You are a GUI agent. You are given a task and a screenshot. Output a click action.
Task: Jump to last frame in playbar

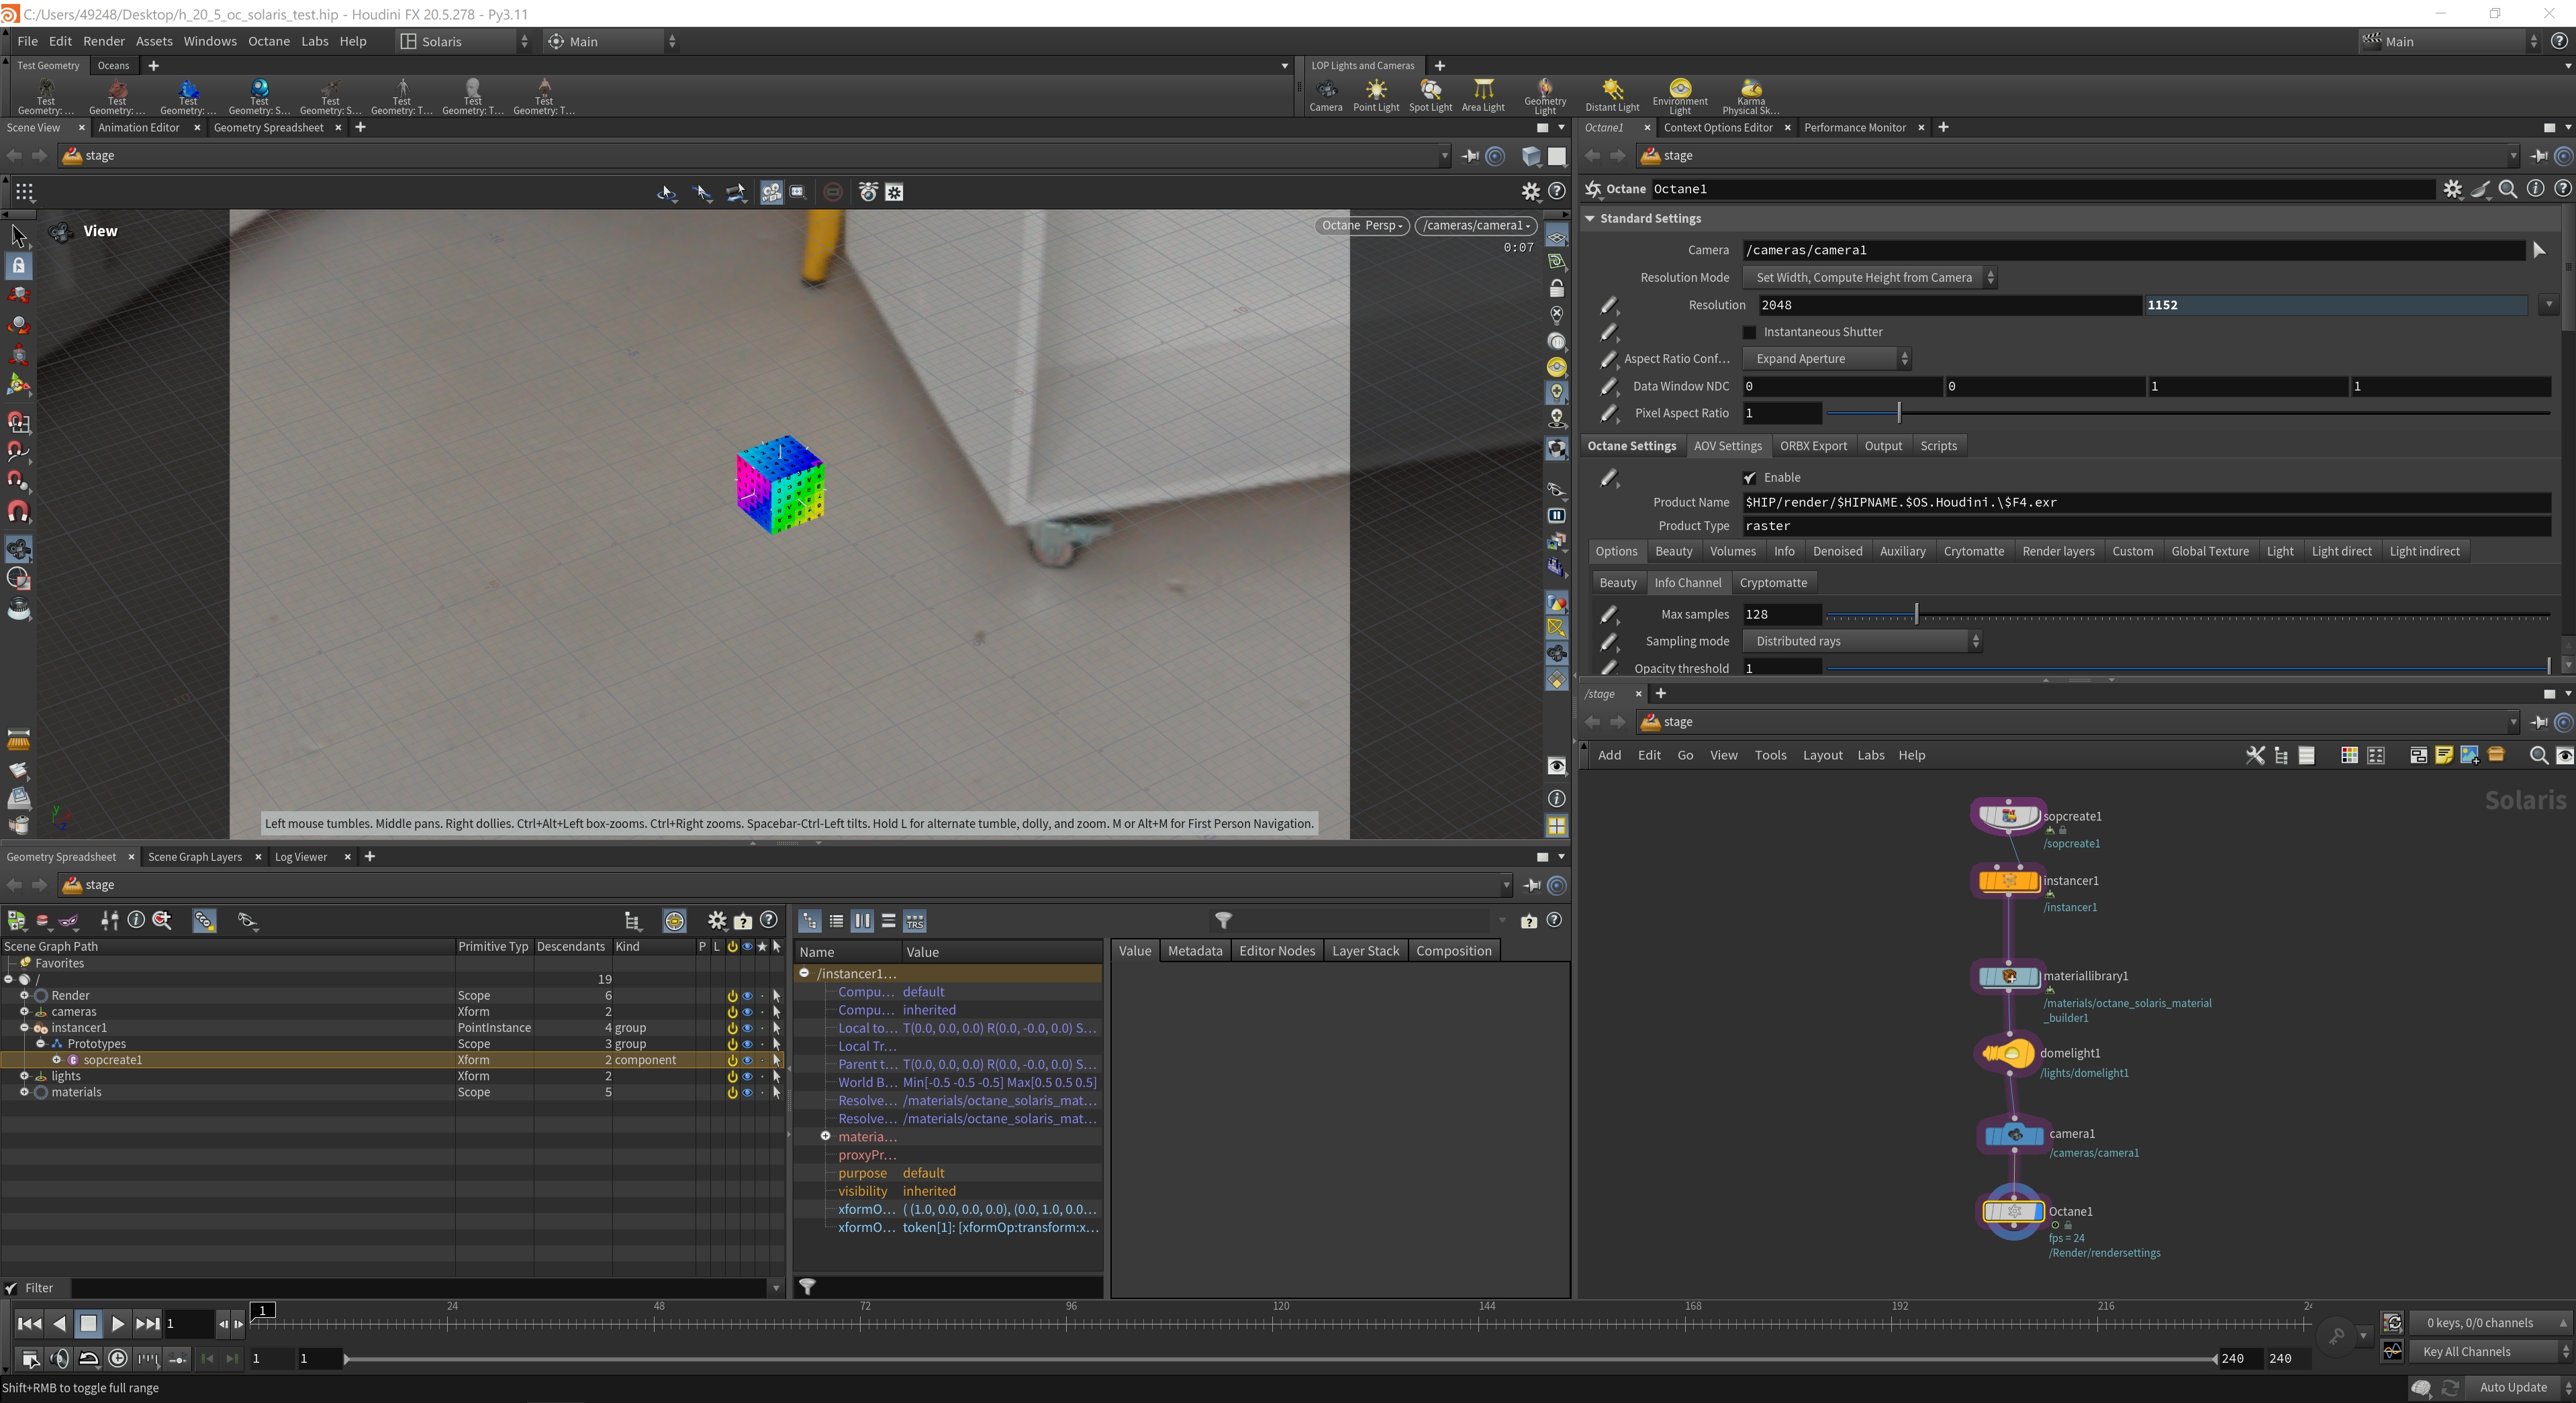coord(147,1324)
